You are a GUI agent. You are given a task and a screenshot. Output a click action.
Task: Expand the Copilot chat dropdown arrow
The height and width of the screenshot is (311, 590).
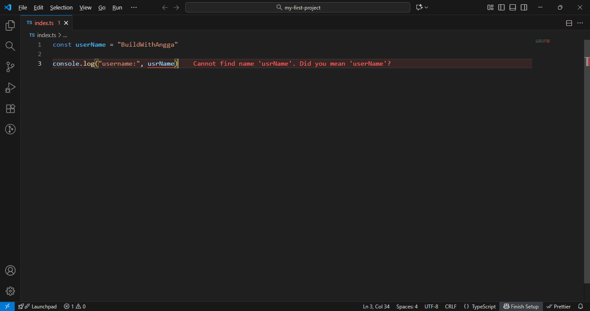pyautogui.click(x=427, y=7)
